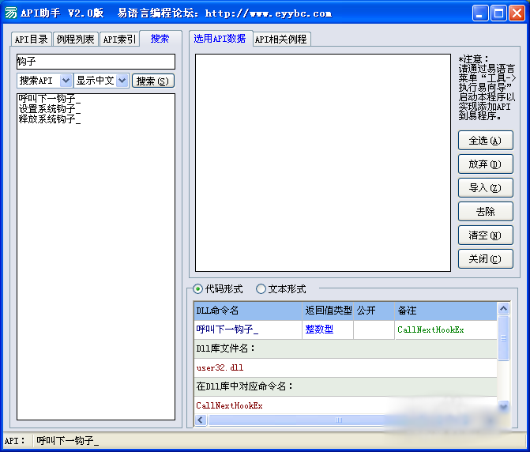Switch to the API相关例程 tab
Viewport: 530px width, 452px height.
coord(280,39)
